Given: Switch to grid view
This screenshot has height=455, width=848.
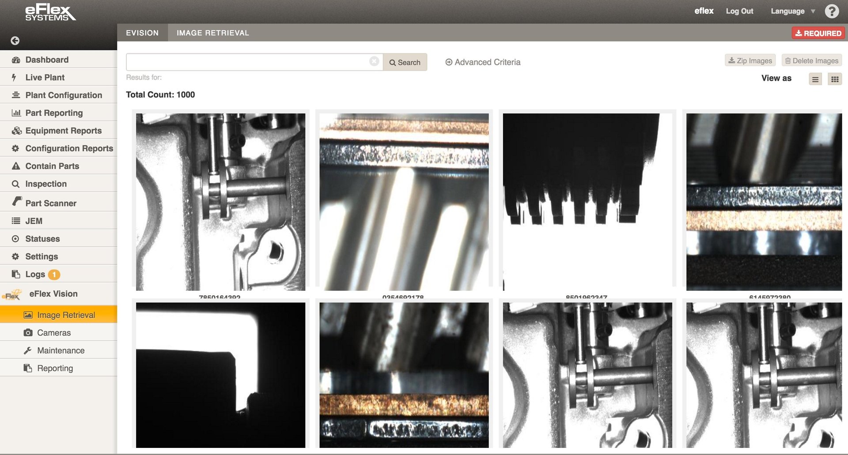Looking at the screenshot, I should 834,79.
